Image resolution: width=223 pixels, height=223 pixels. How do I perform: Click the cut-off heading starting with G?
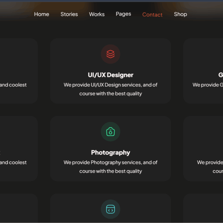pyautogui.click(x=220, y=75)
